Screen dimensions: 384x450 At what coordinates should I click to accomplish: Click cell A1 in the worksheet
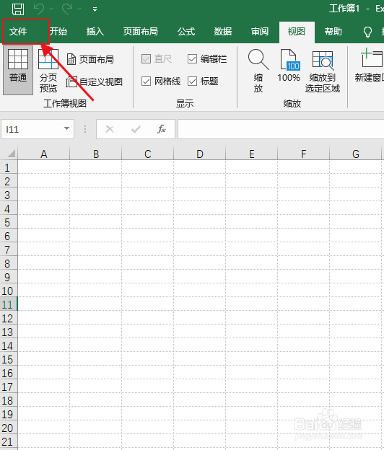click(x=43, y=167)
